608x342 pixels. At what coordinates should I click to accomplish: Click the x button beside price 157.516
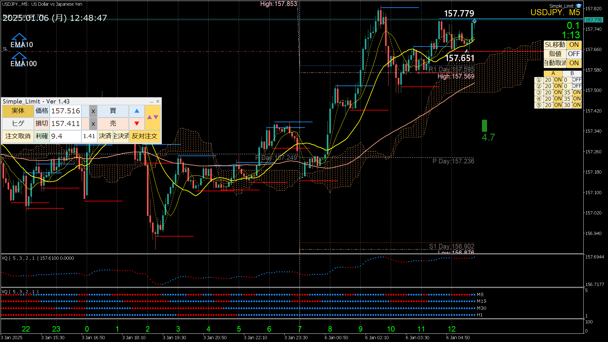point(93,111)
